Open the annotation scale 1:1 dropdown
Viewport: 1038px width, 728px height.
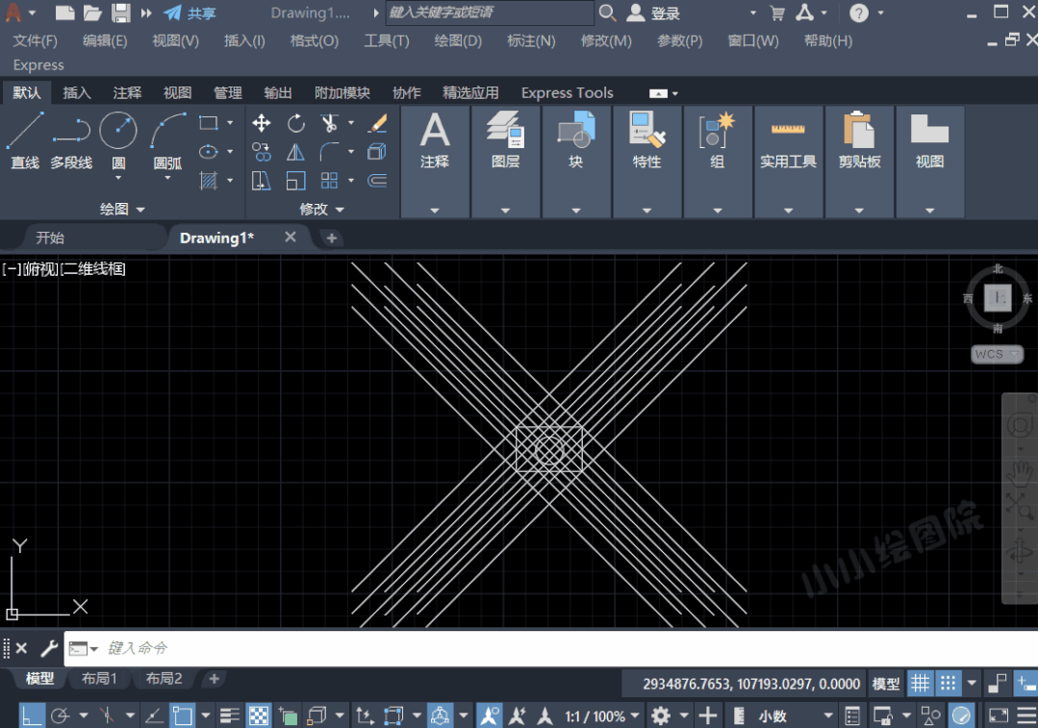point(601,715)
